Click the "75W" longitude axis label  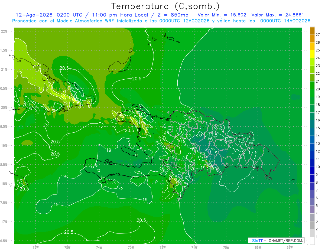[x=67, y=247]
